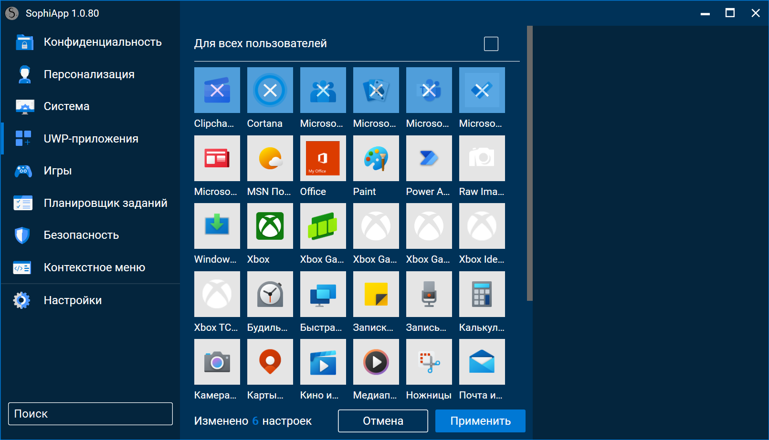The image size is (769, 440).
Task: Select the Xbox TCUI tile
Action: click(x=217, y=294)
